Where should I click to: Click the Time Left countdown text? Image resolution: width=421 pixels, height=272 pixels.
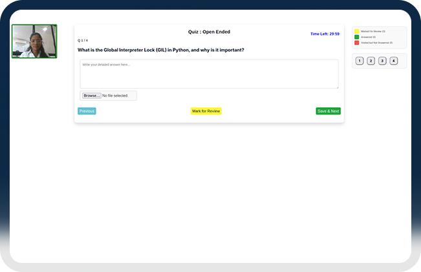325,34
